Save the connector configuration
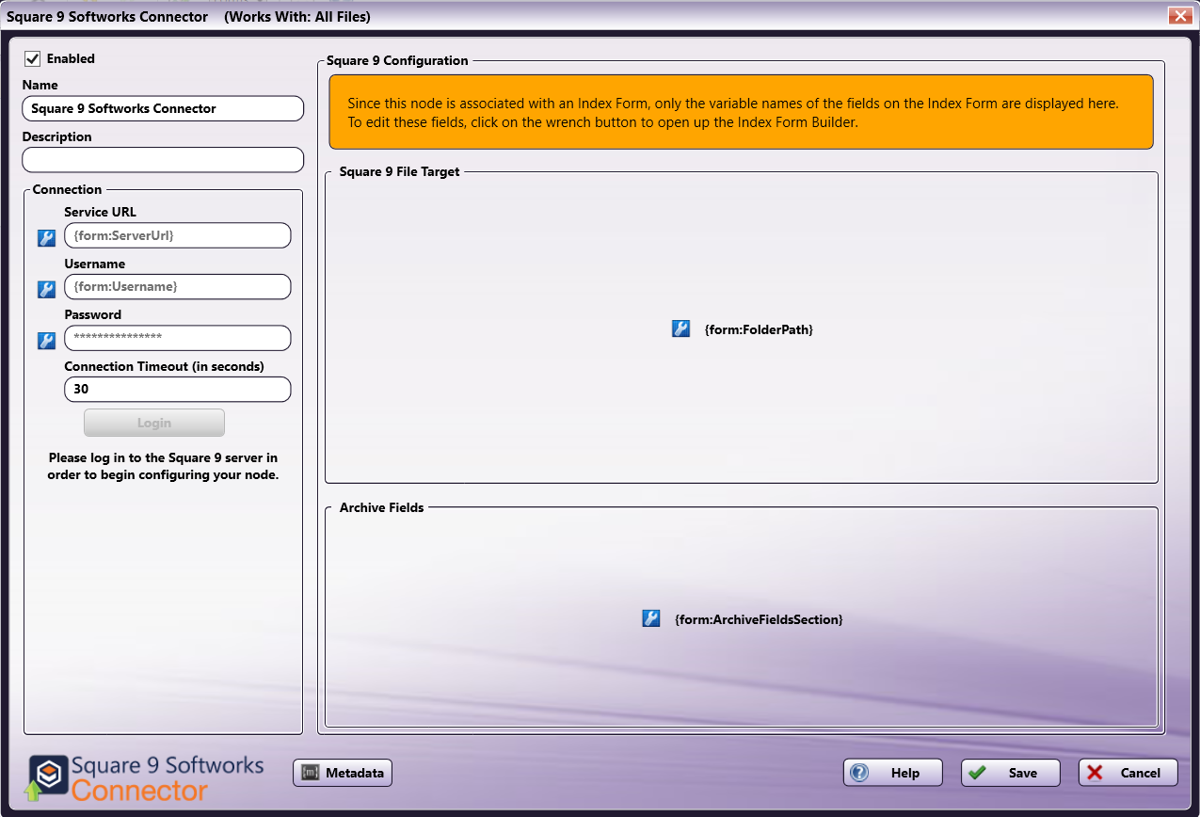The width and height of the screenshot is (1200, 817). [1011, 773]
